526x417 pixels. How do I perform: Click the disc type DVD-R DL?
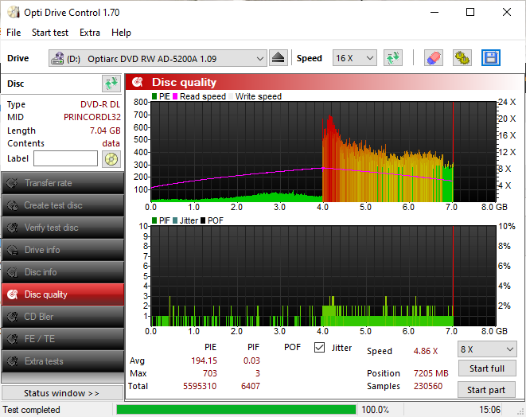click(100, 104)
